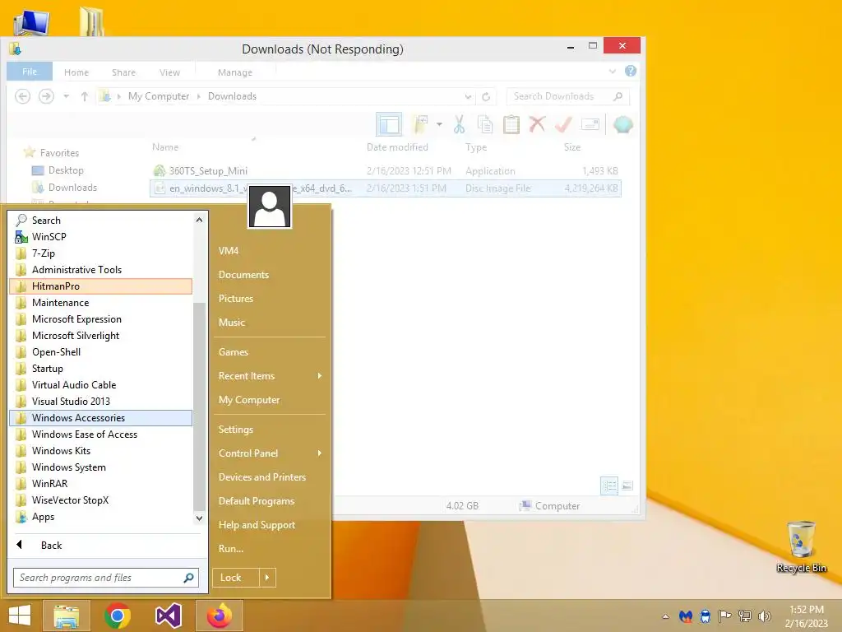Click the rename icon in Explorer toolbar
This screenshot has width=842, height=632.
[590, 125]
